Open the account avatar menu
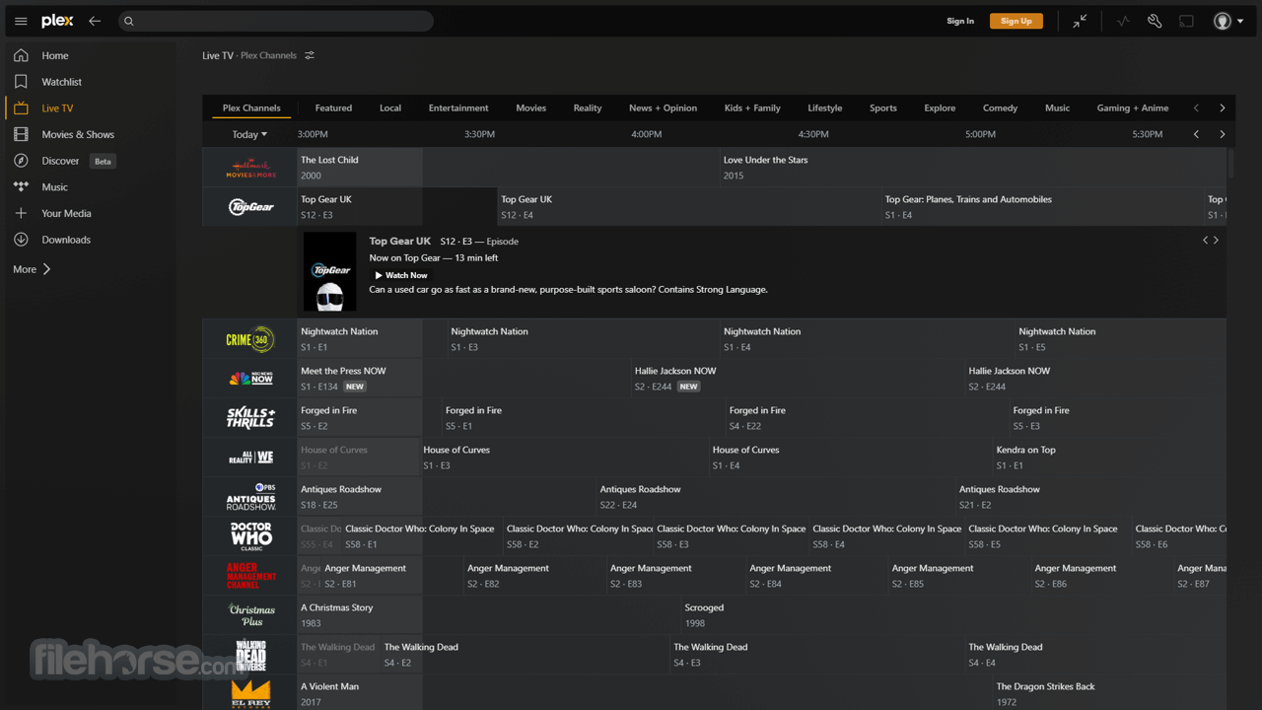The width and height of the screenshot is (1262, 710). coord(1227,21)
